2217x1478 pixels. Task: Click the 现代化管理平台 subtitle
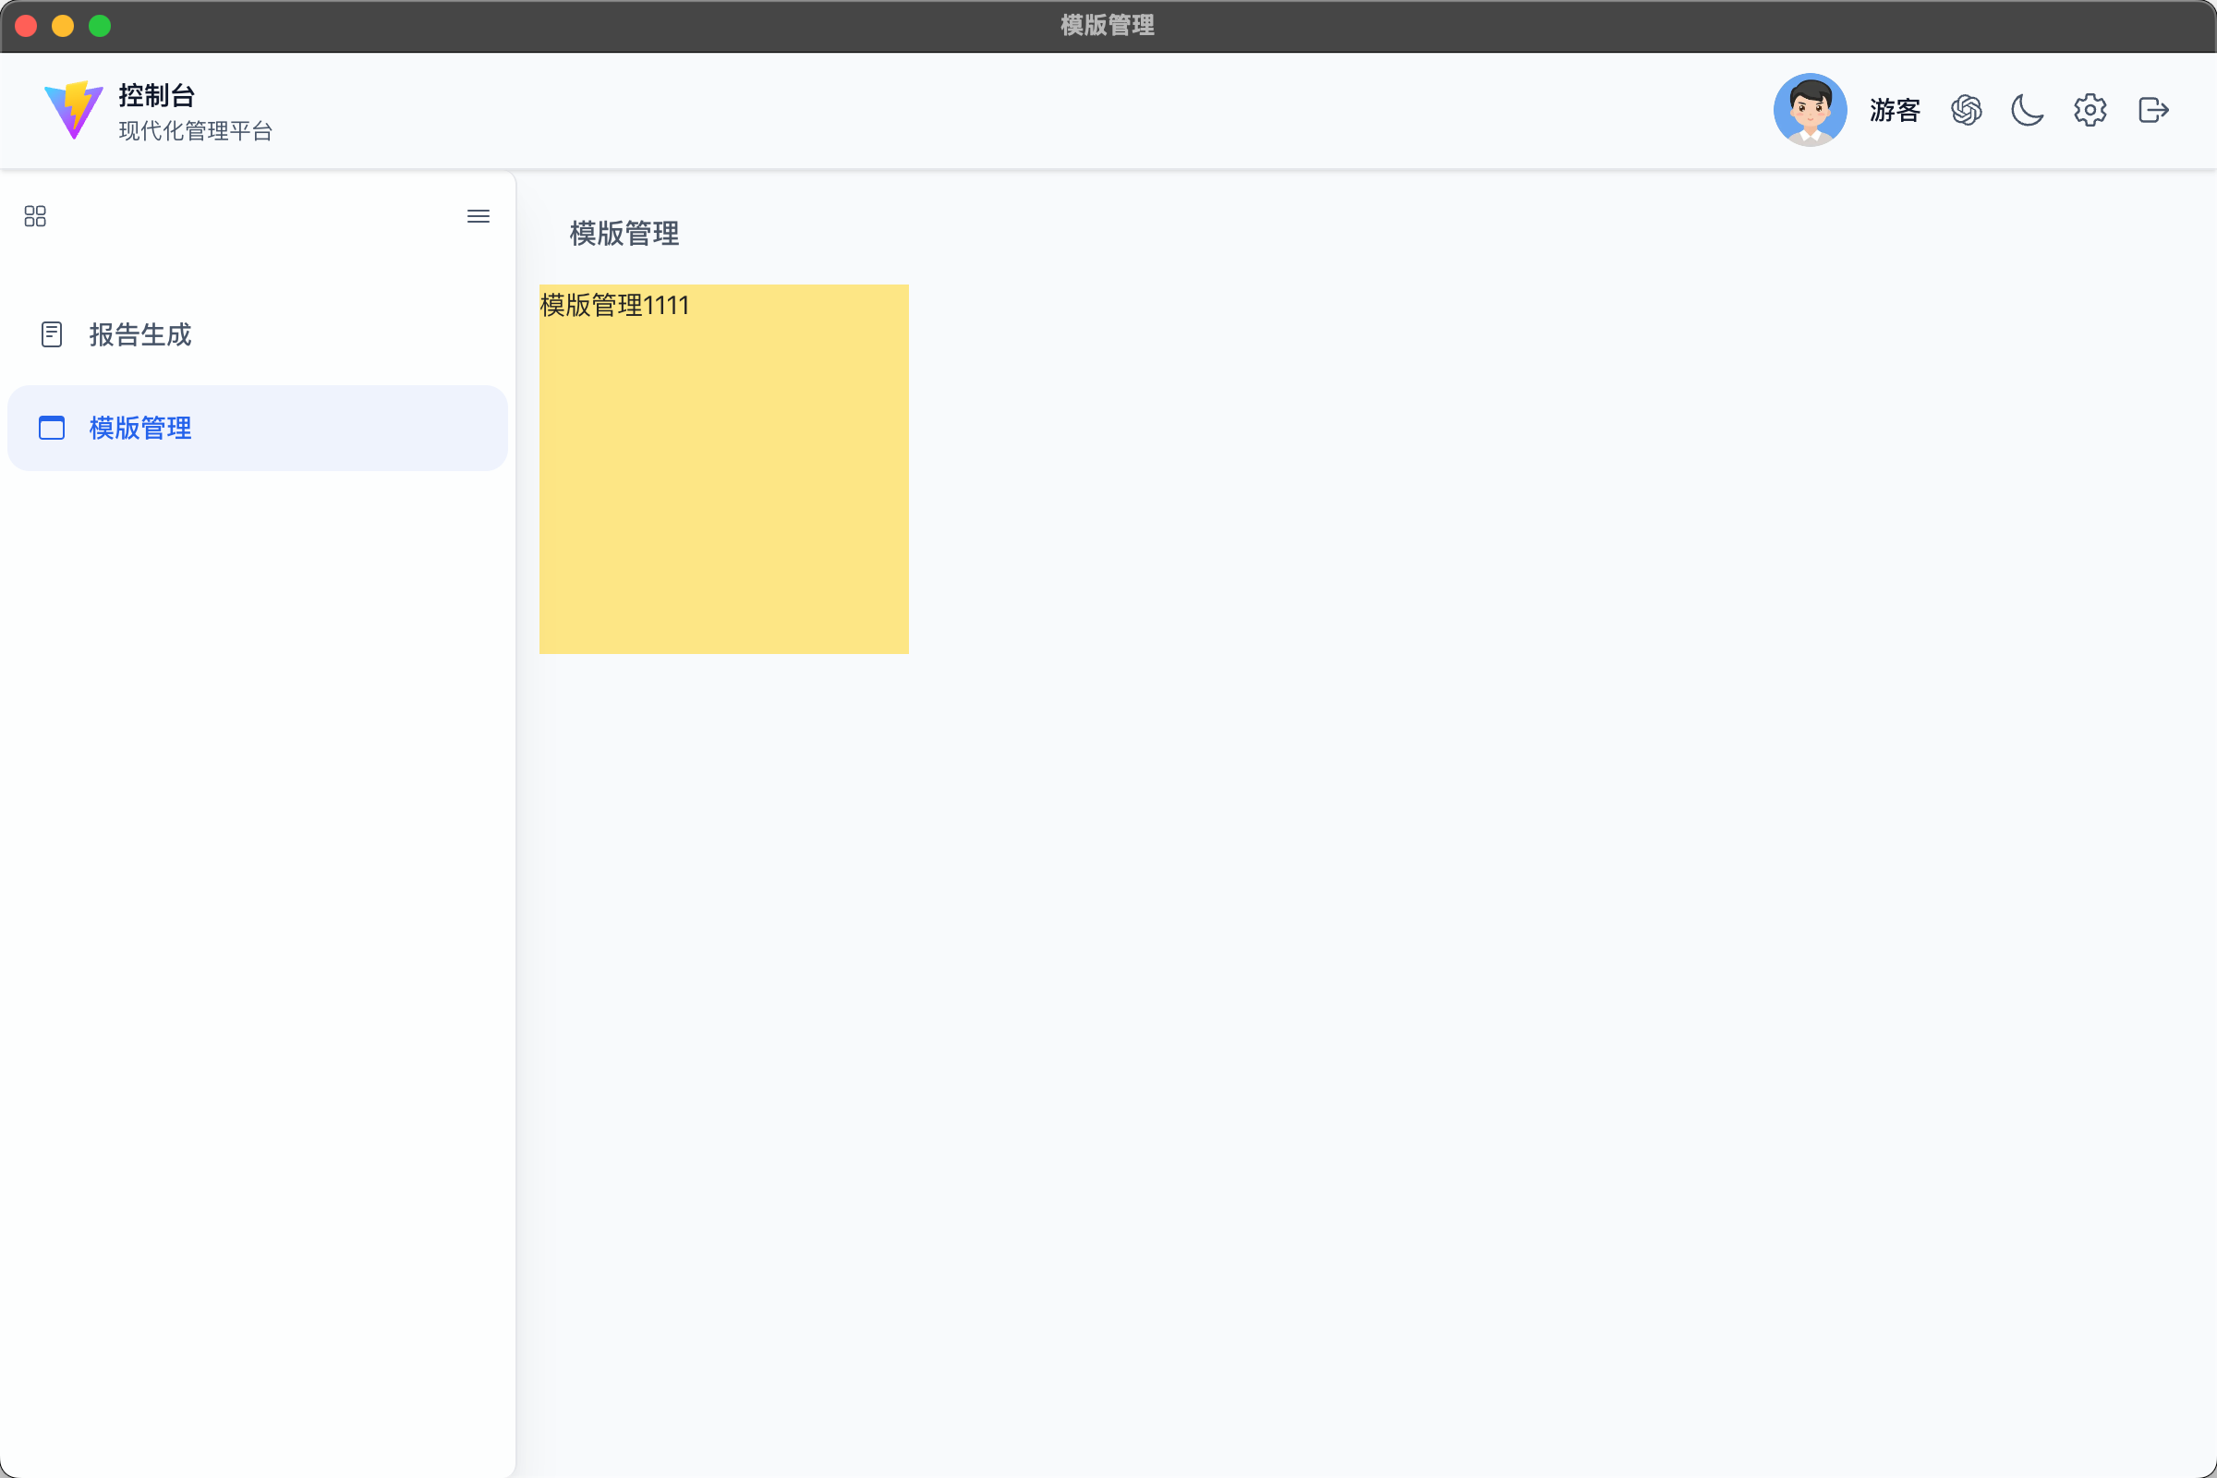pyautogui.click(x=196, y=131)
